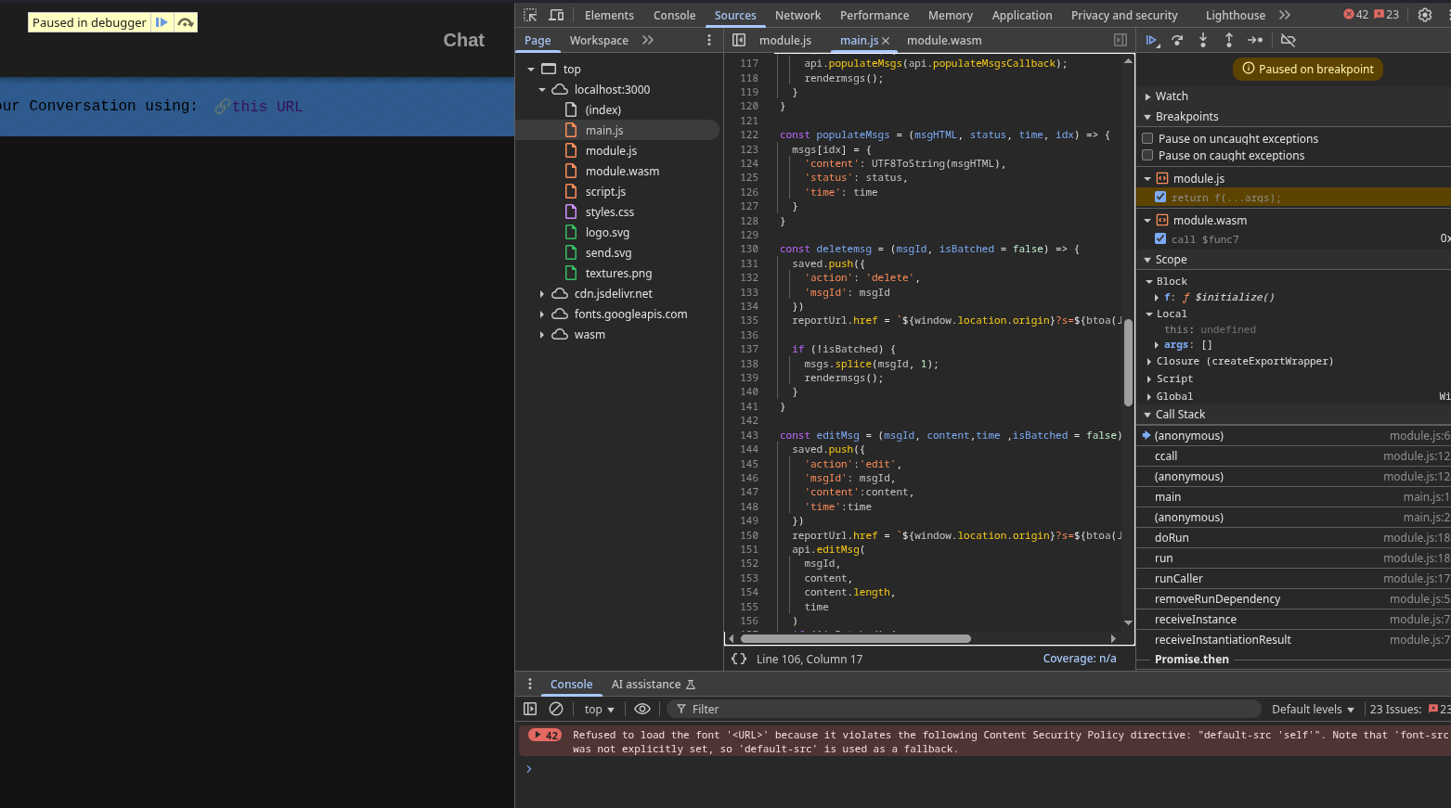This screenshot has width=1451, height=808.
Task: Switch to the Elements panel
Action: [609, 15]
